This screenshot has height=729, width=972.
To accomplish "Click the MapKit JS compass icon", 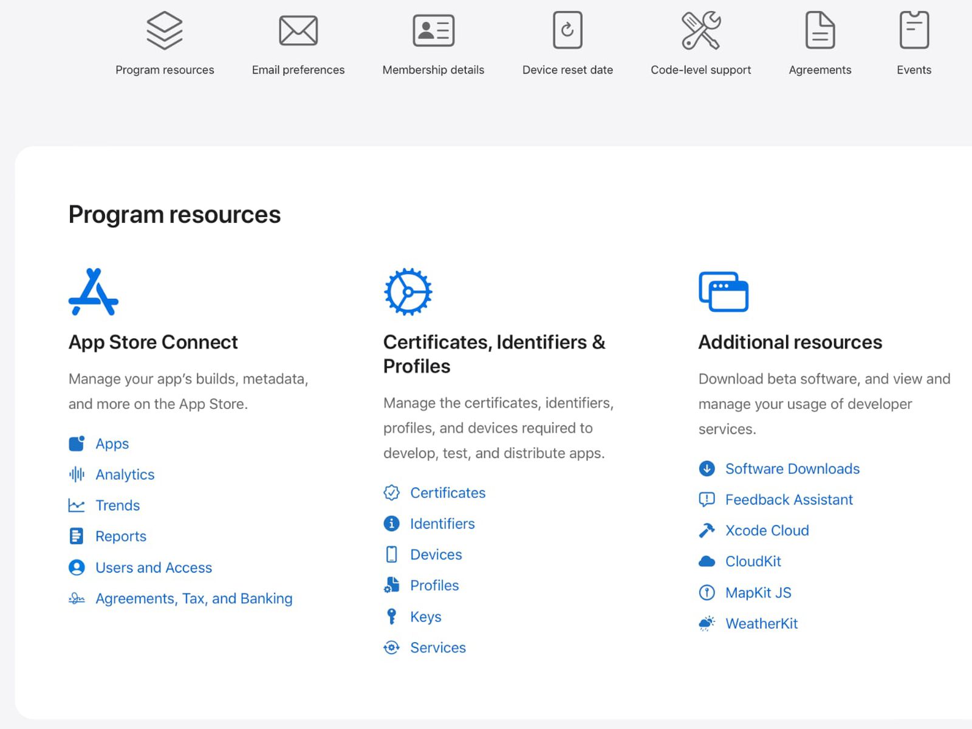I will pyautogui.click(x=707, y=592).
